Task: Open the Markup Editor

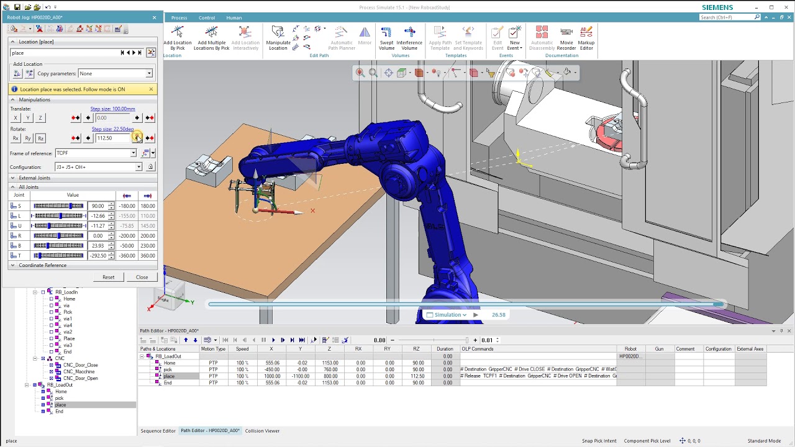Action: pos(586,38)
